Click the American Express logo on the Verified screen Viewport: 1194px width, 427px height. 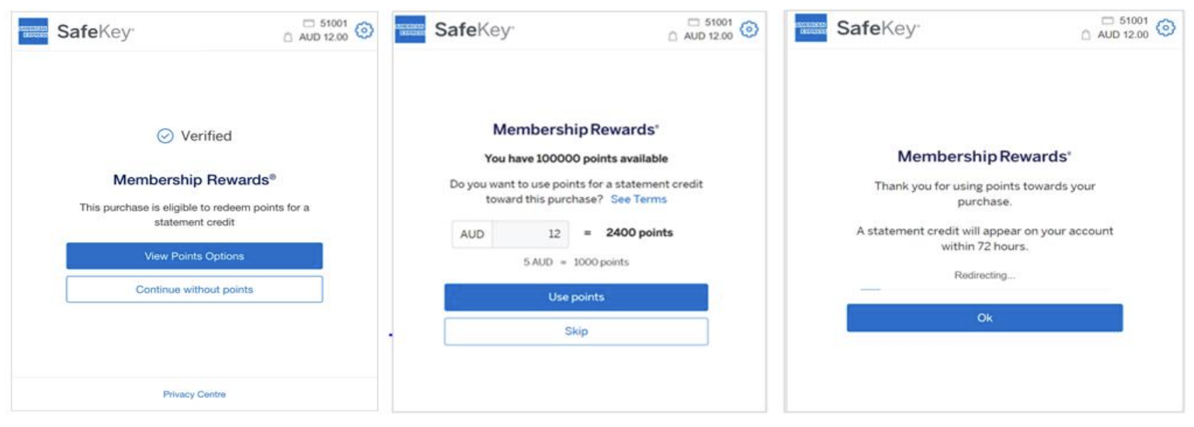(33, 31)
